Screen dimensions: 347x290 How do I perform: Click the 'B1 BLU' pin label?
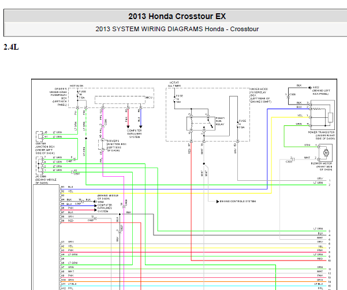pos(67,187)
